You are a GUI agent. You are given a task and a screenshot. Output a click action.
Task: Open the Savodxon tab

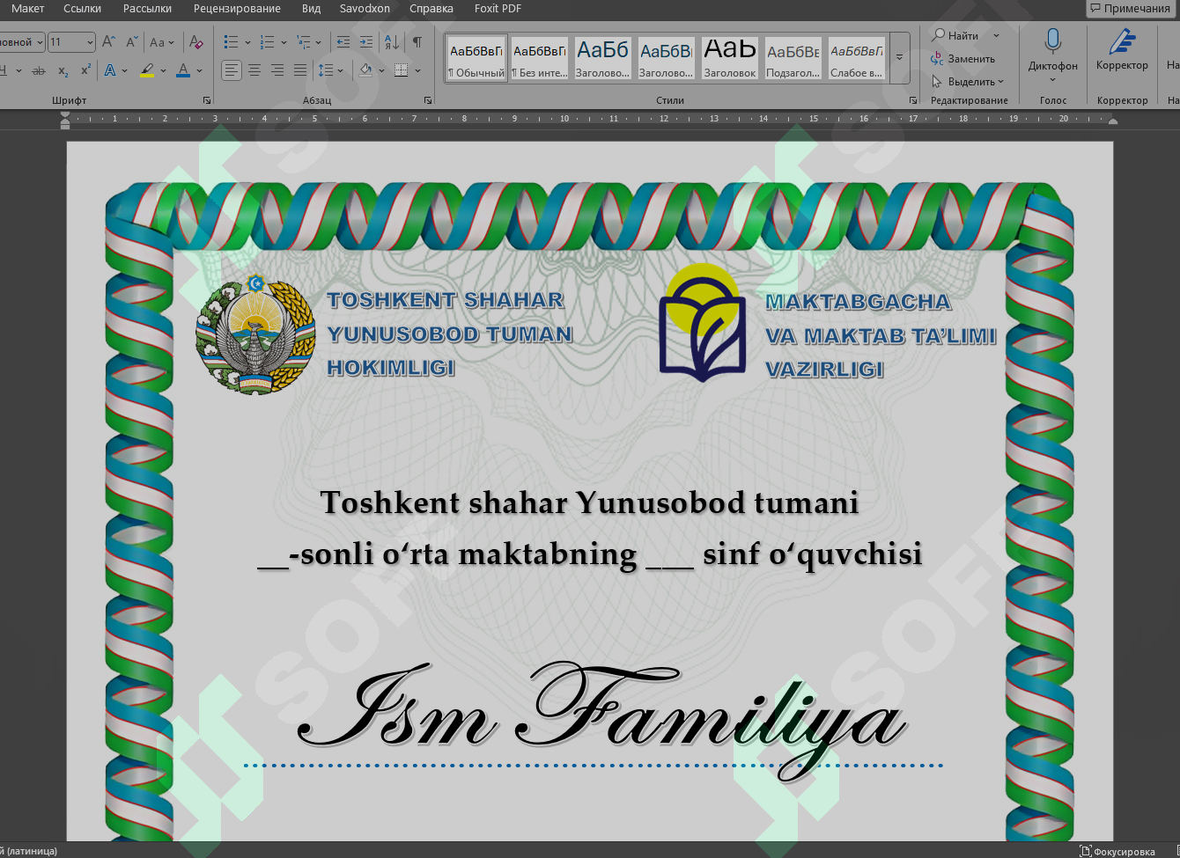[365, 8]
